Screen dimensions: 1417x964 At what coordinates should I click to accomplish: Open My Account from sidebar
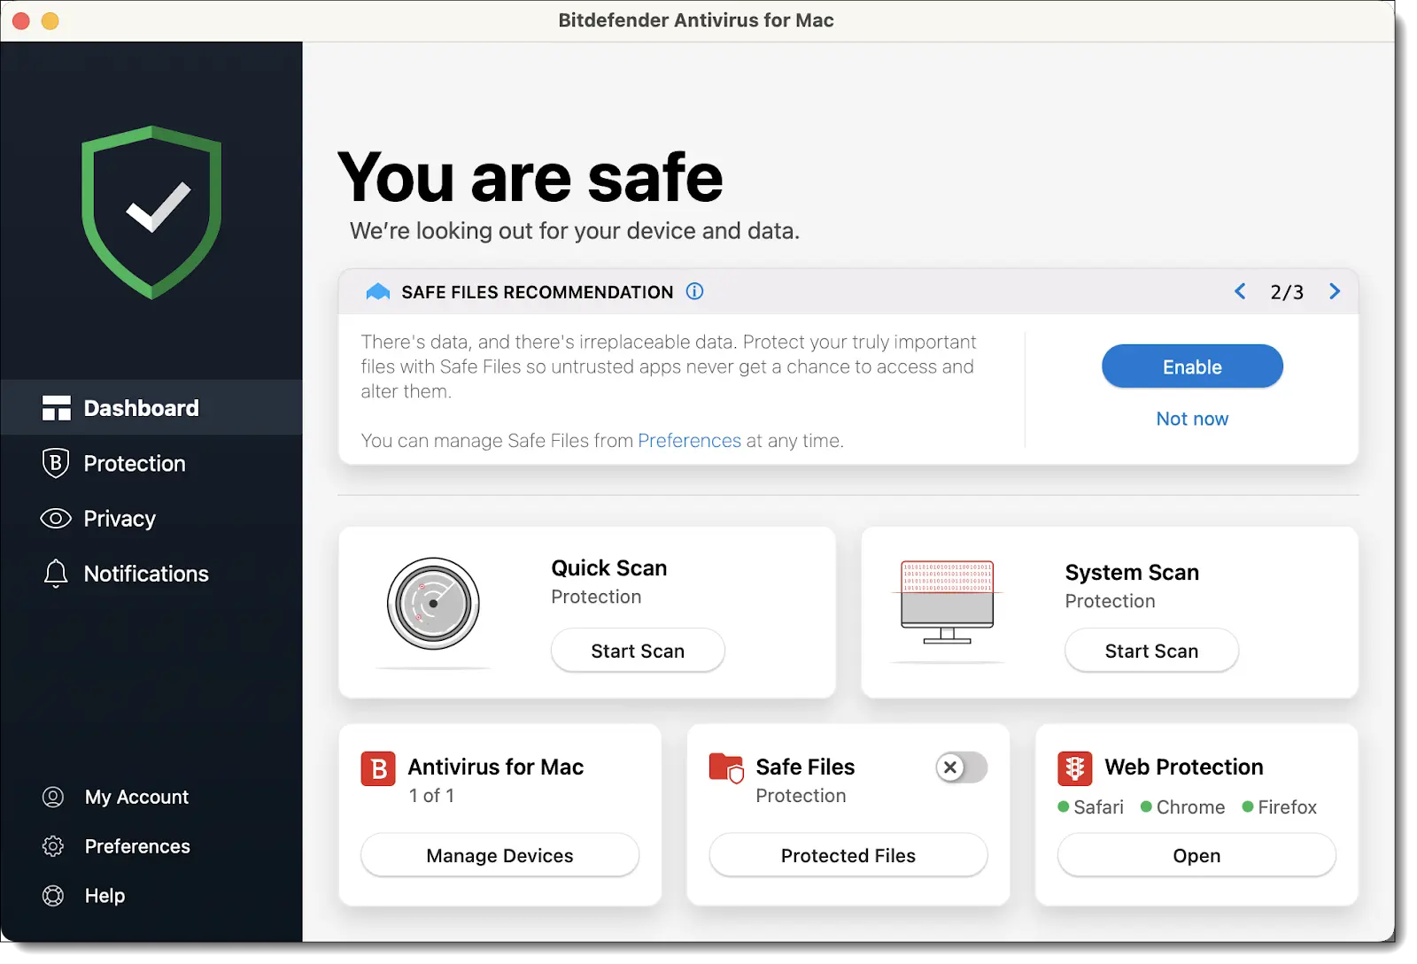(x=116, y=797)
